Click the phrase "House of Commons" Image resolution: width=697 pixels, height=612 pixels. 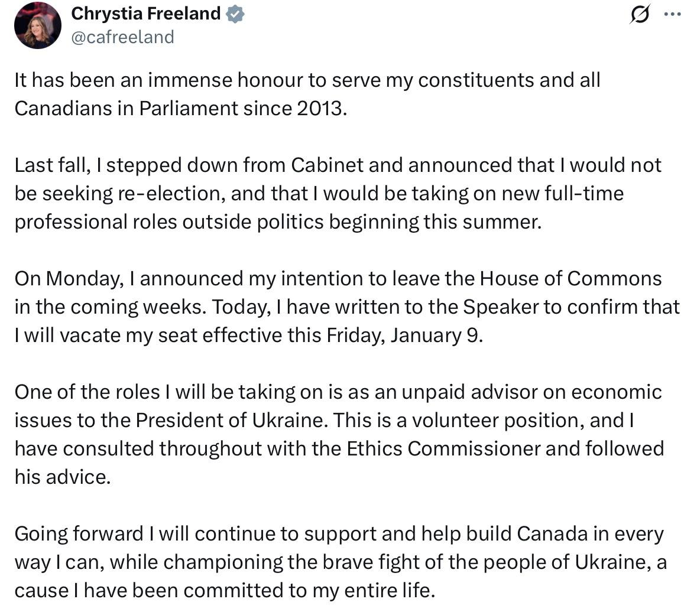(x=570, y=278)
